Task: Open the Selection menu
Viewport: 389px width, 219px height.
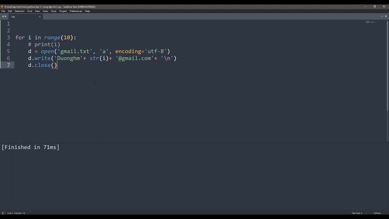Action: coord(19,11)
